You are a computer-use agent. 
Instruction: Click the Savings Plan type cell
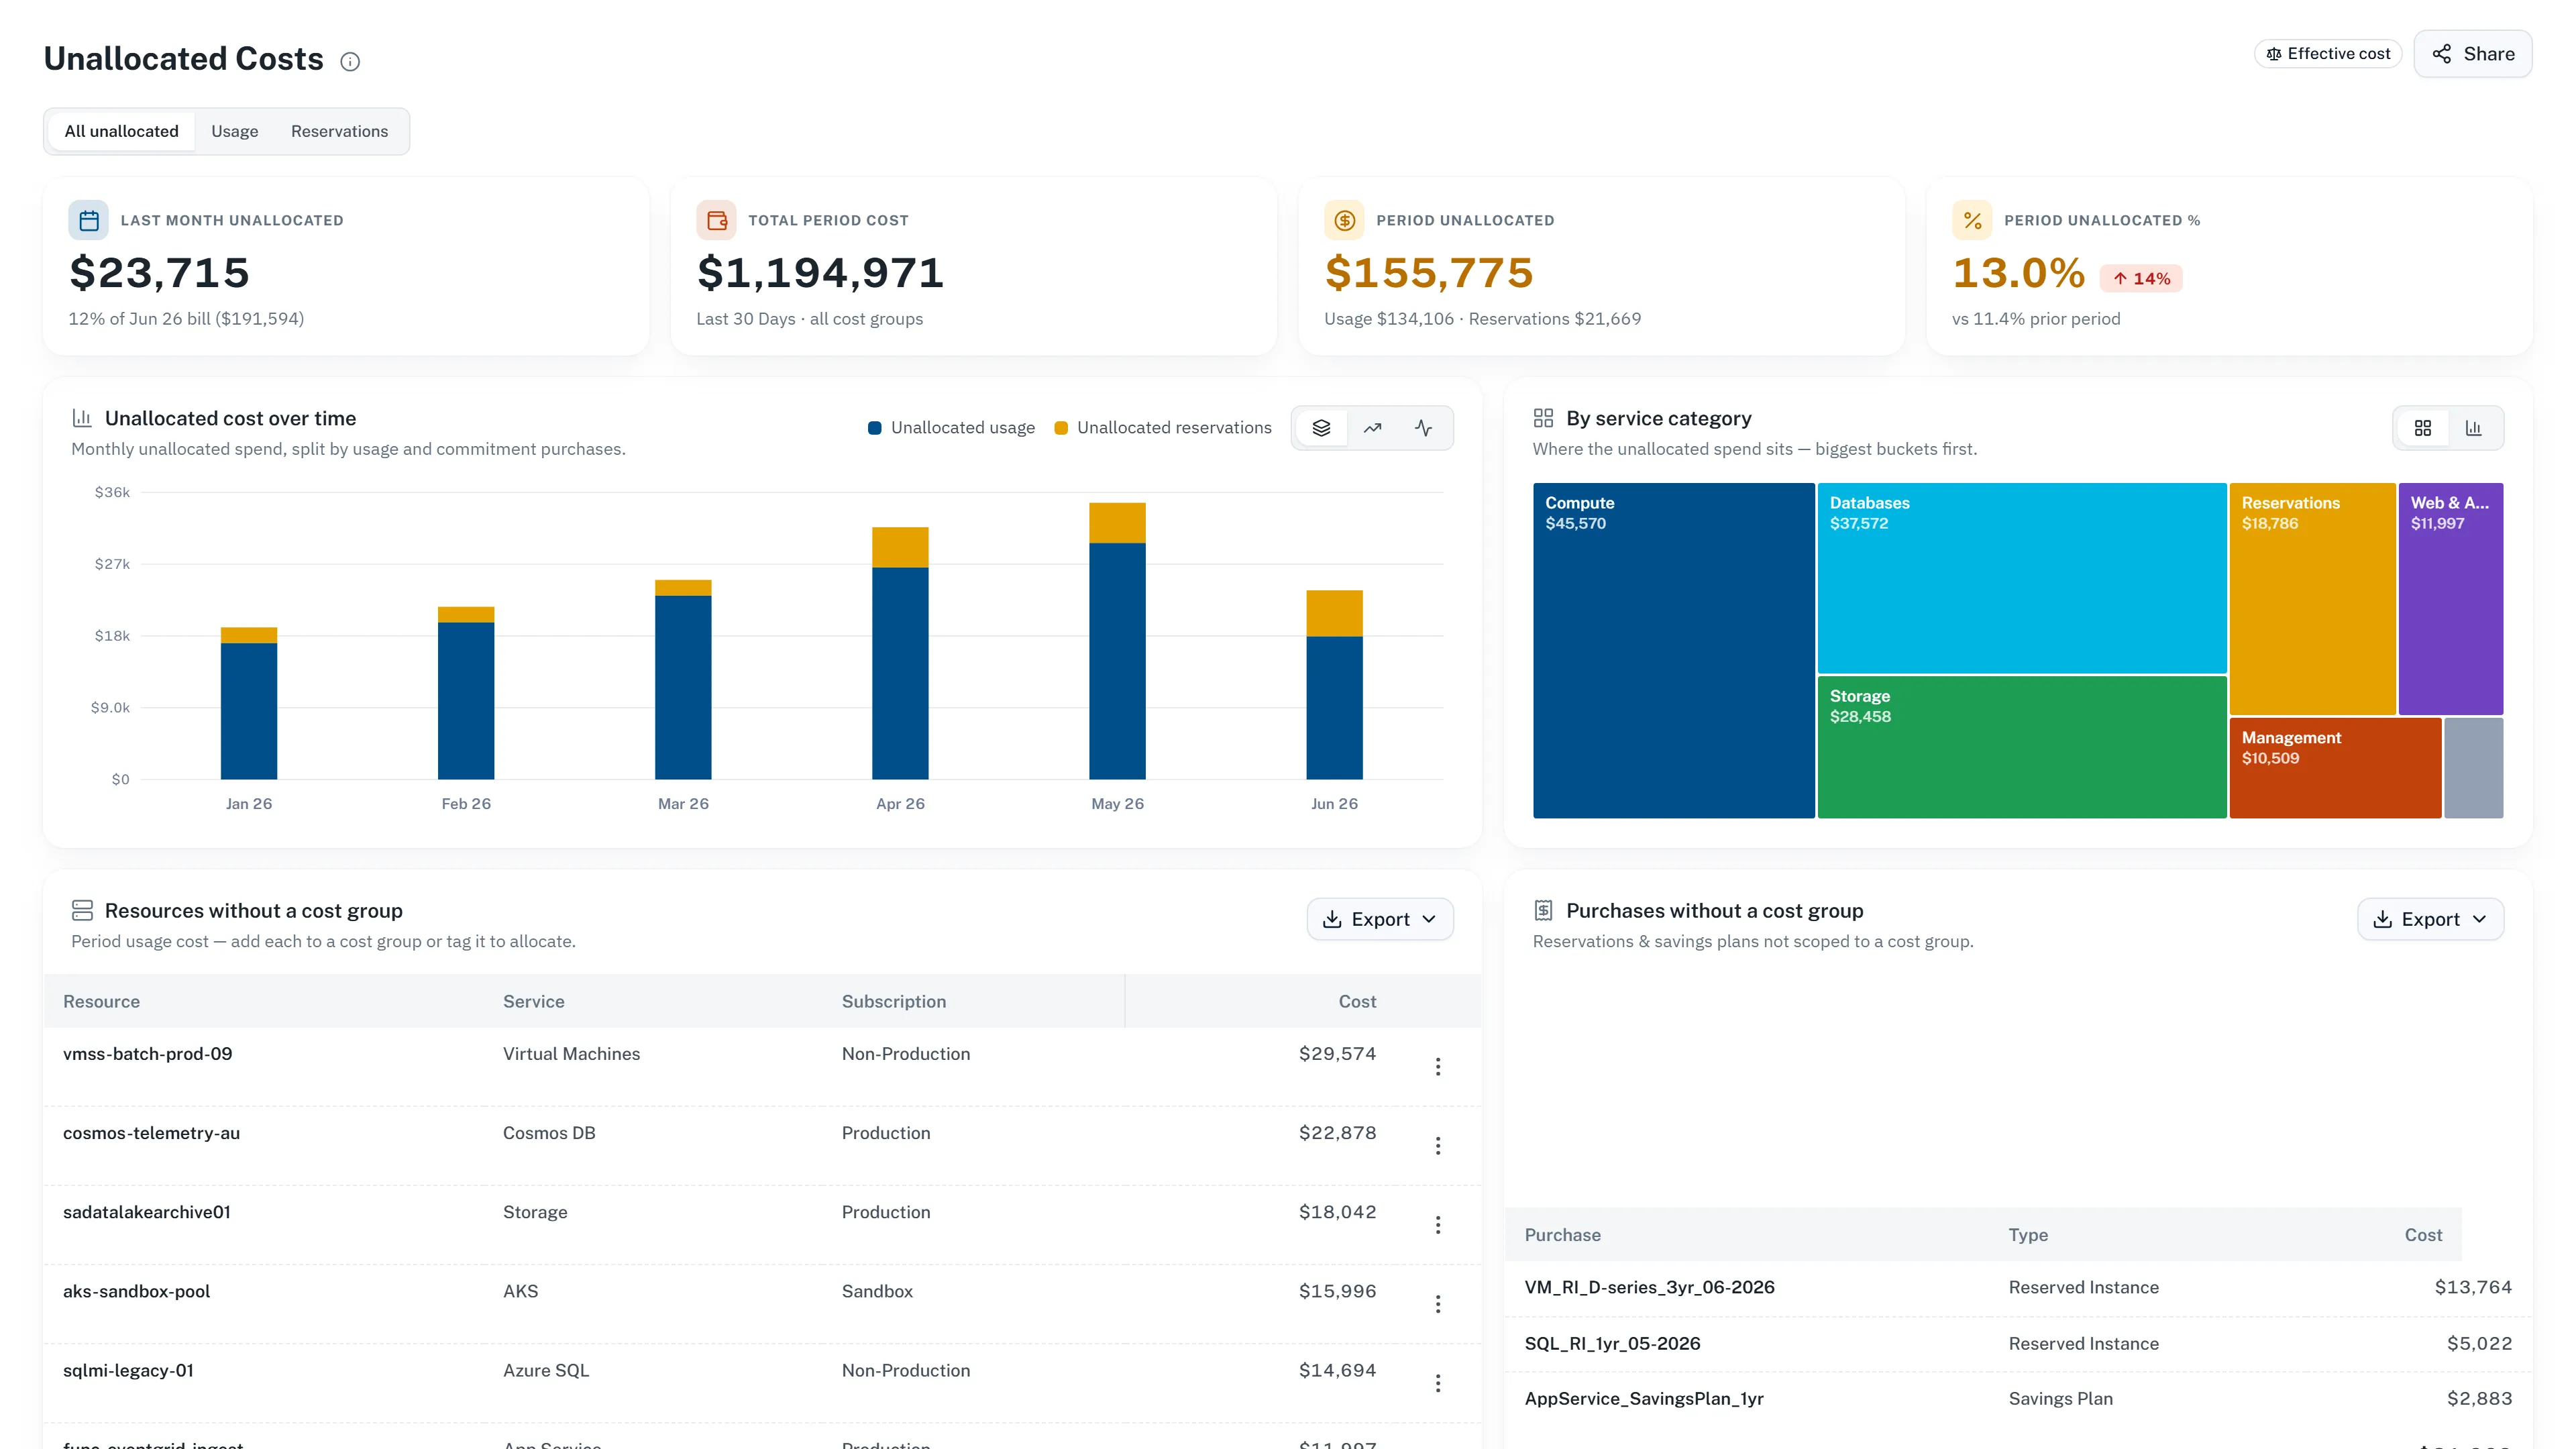pos(2060,1399)
